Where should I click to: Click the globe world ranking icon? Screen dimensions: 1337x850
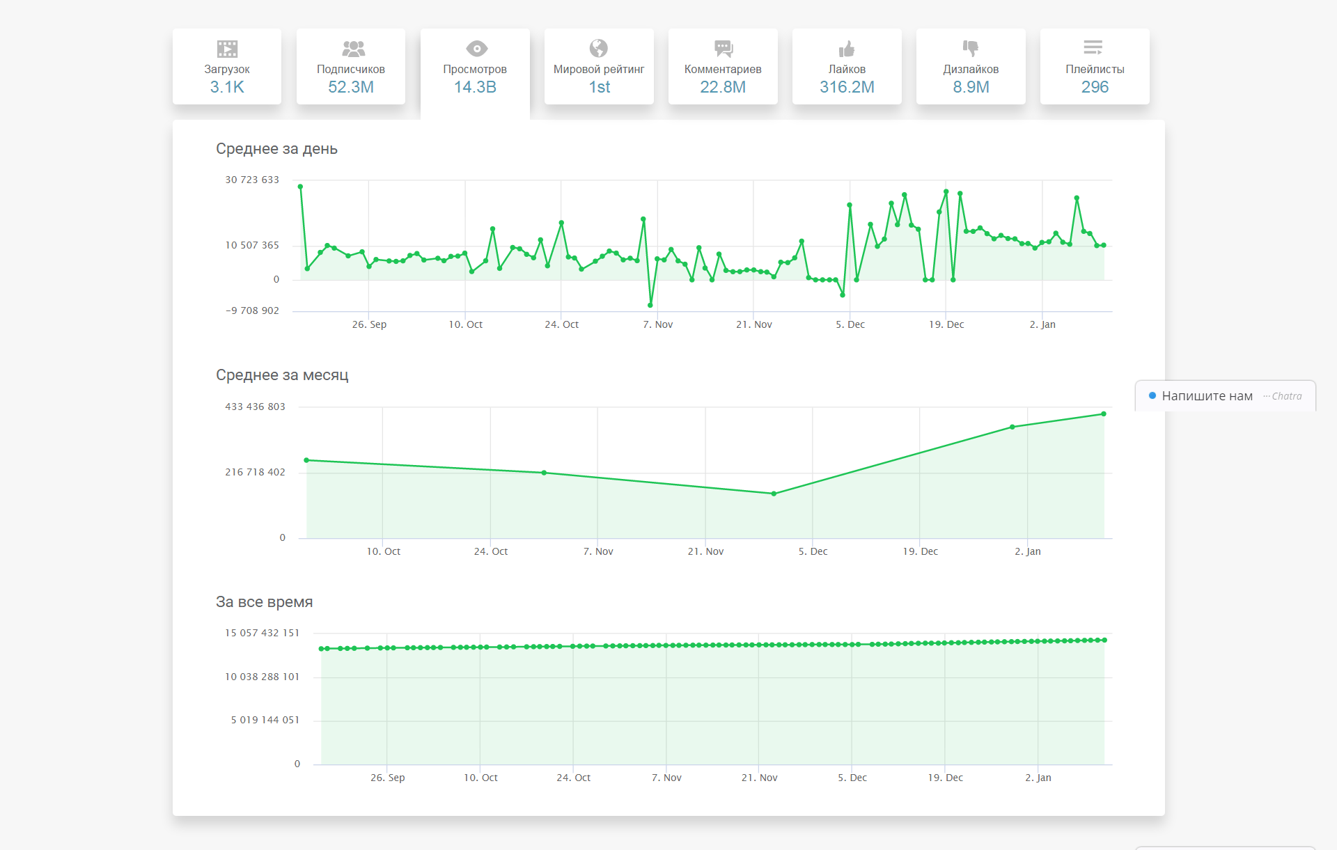click(x=598, y=48)
